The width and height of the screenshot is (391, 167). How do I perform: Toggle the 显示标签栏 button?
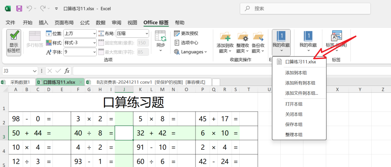tap(14, 42)
